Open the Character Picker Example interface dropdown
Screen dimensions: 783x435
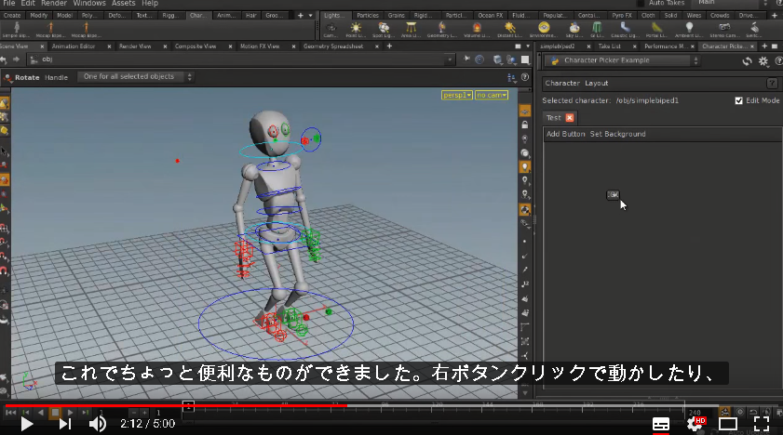623,60
